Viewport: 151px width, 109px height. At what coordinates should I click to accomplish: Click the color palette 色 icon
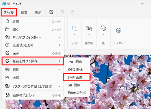(x=103, y=28)
